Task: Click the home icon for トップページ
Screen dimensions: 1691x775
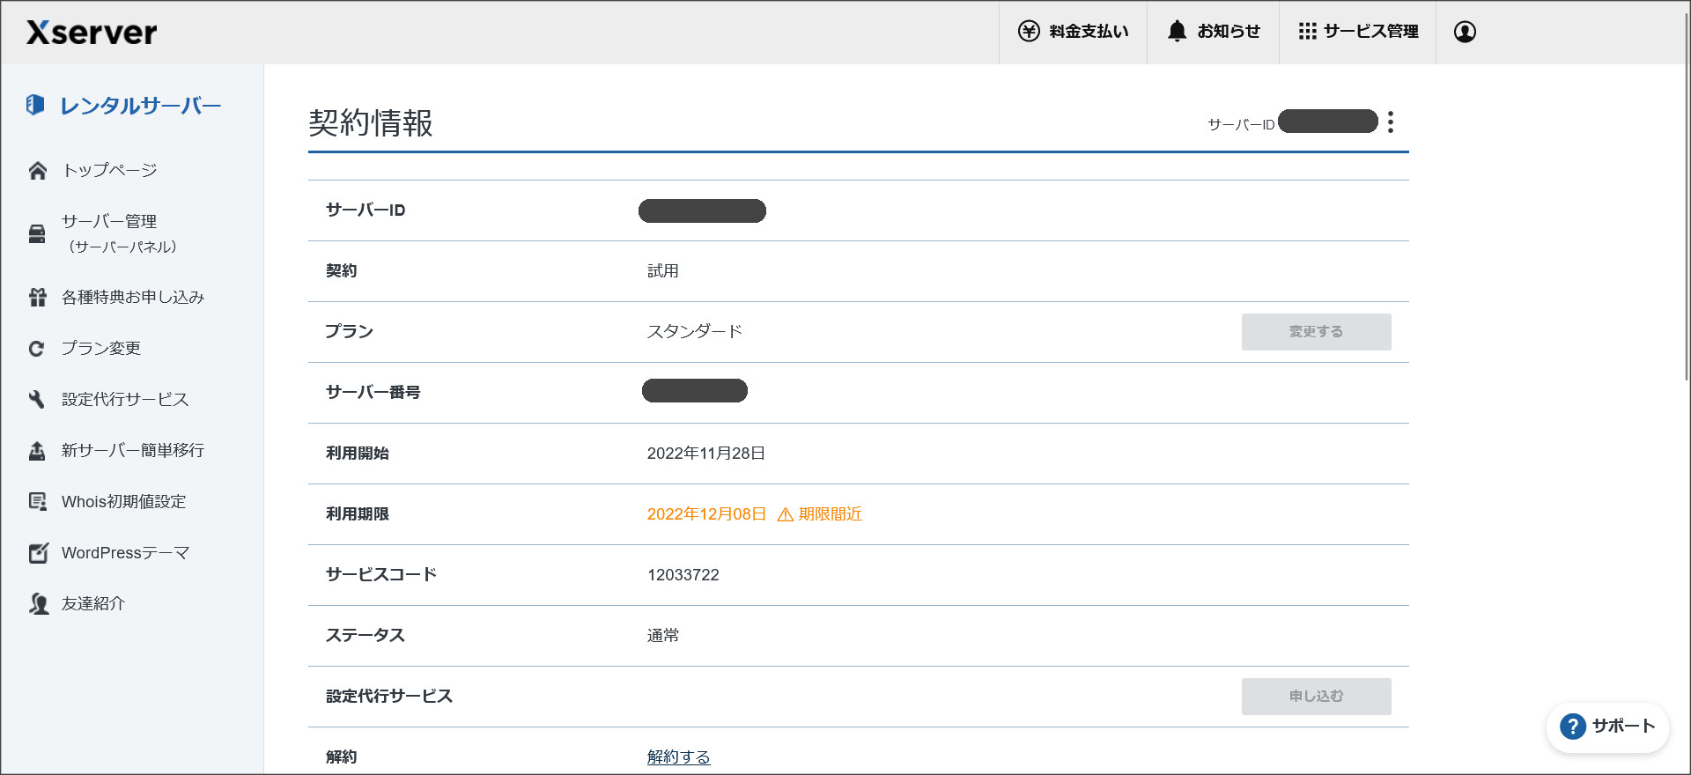Action: pos(37,171)
